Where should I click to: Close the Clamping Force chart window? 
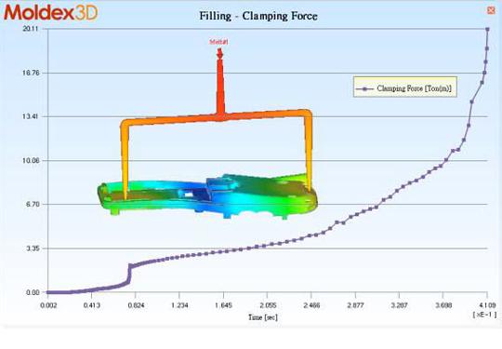[x=491, y=10]
